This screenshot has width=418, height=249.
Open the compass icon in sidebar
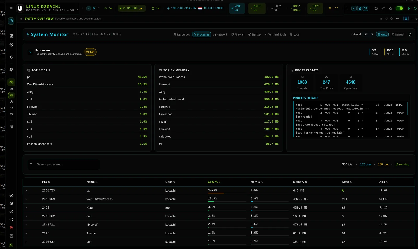coord(11,195)
